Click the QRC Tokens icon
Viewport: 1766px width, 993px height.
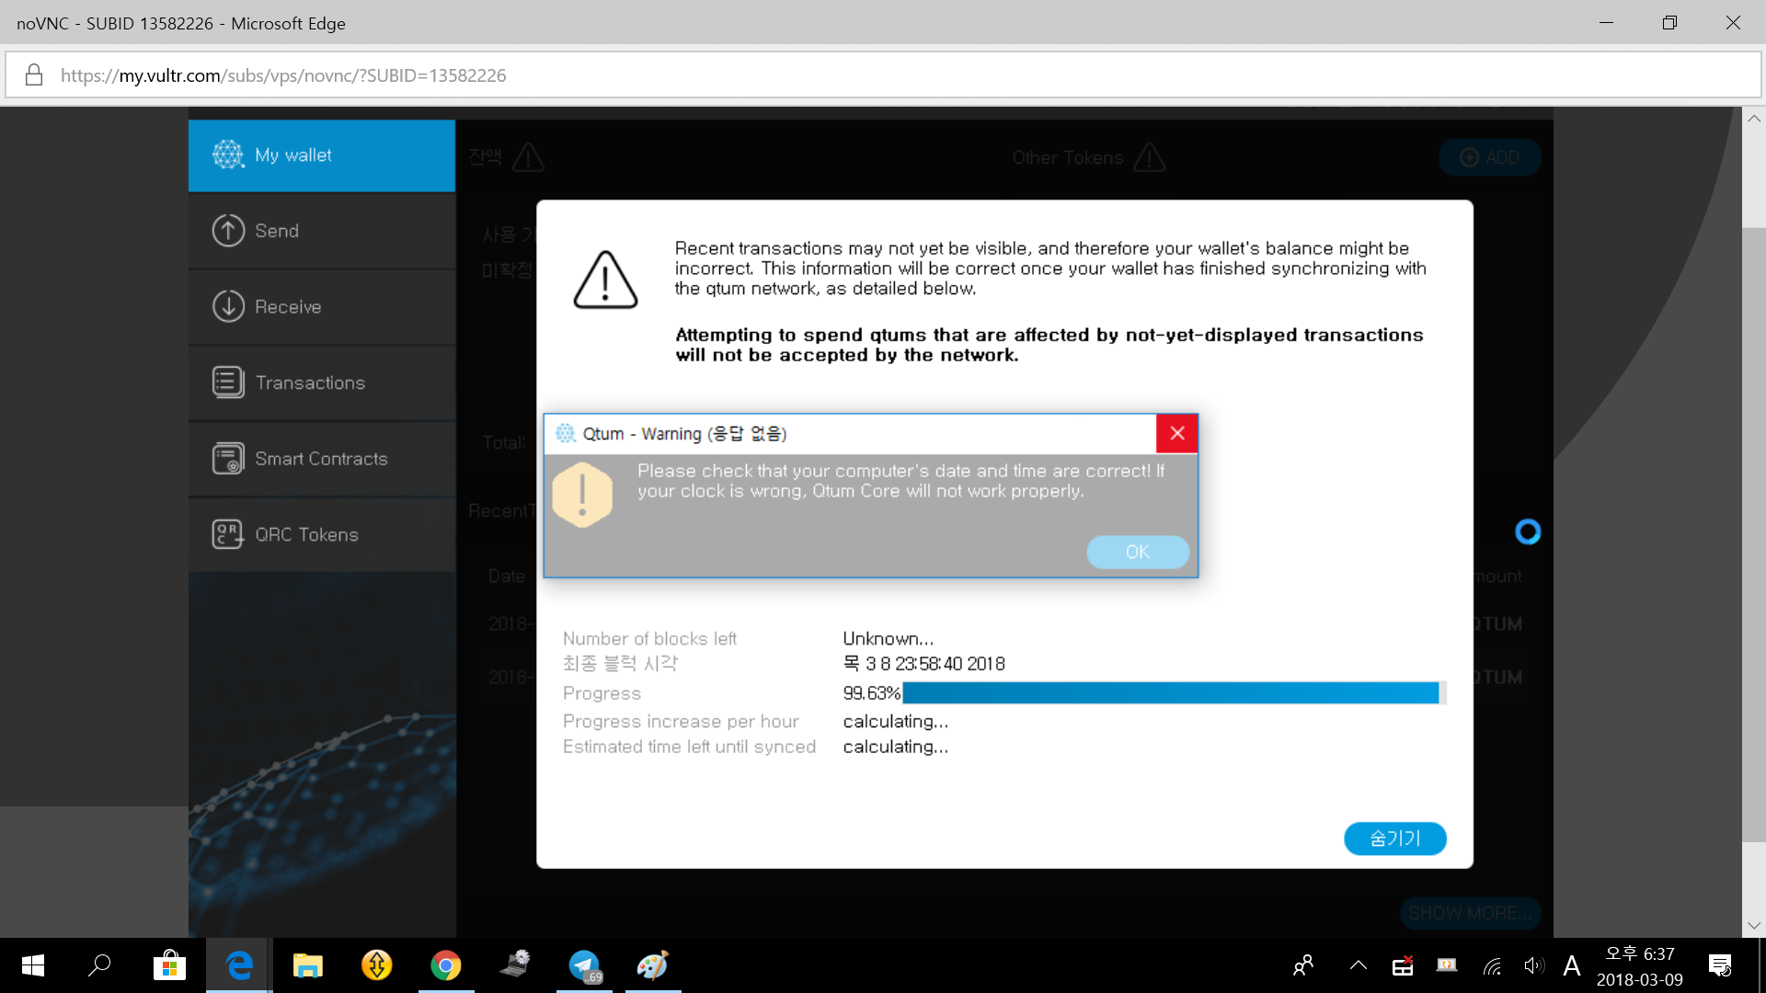tap(228, 533)
